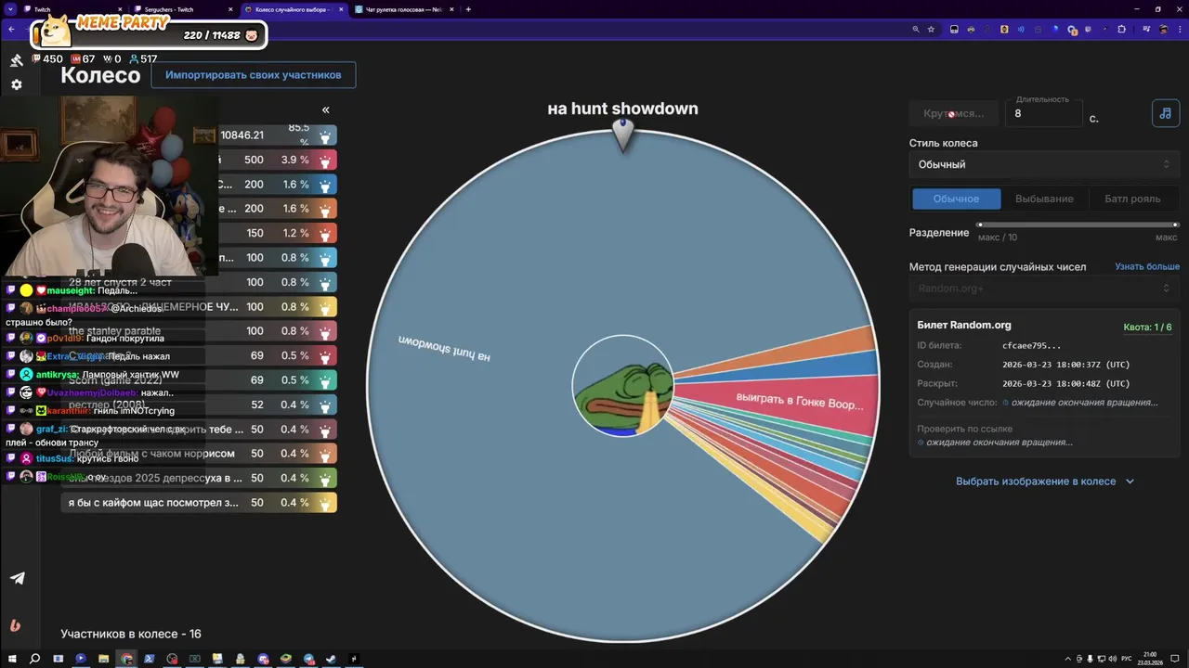
Task: Select the Выбывание wheel mode
Action: tap(1044, 199)
